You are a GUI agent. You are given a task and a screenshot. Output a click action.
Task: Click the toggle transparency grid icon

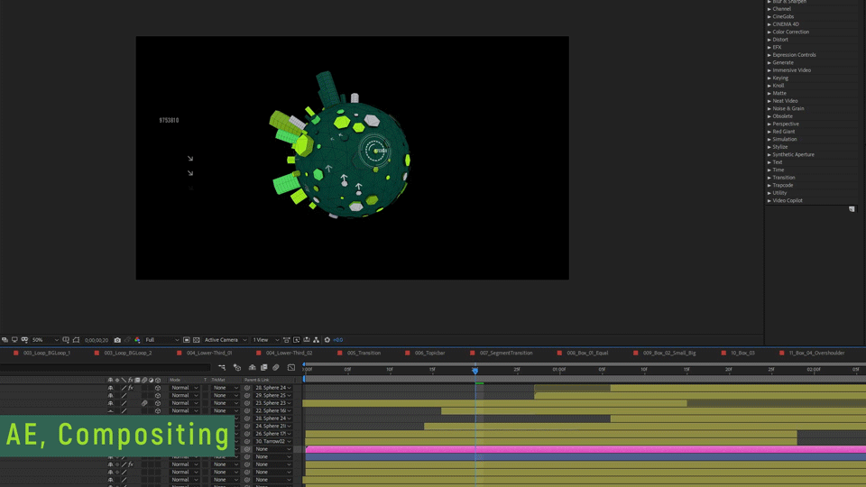point(196,340)
